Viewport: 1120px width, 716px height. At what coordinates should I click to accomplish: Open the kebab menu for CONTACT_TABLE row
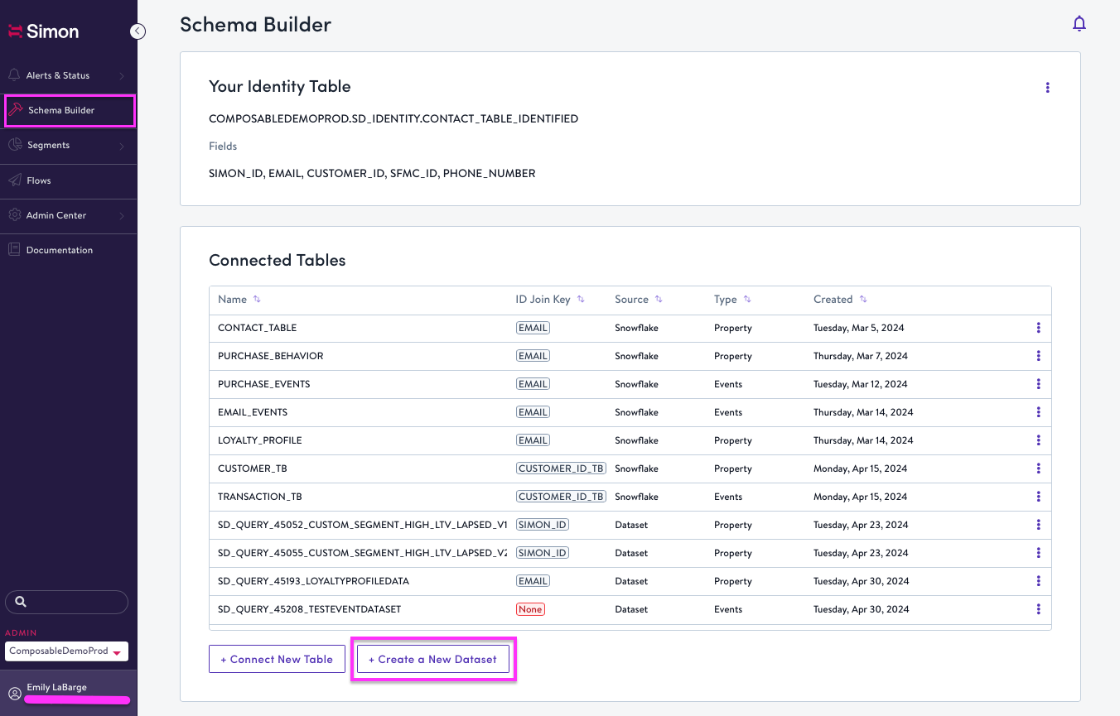tap(1038, 328)
